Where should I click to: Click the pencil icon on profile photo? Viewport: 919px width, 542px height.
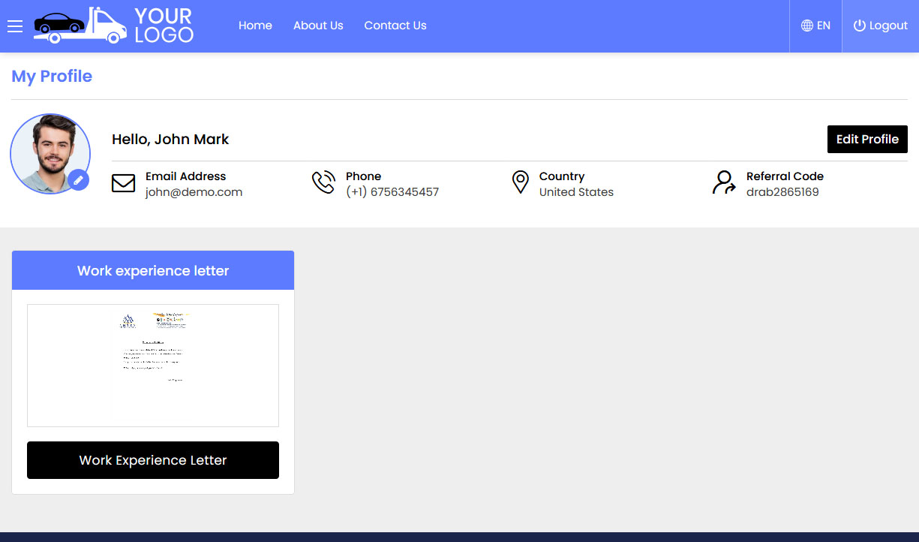tap(78, 180)
